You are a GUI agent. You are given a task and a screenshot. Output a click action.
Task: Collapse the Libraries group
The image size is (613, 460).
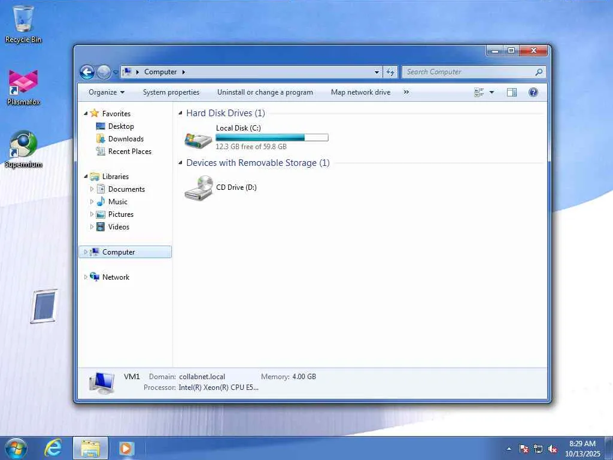(x=86, y=177)
